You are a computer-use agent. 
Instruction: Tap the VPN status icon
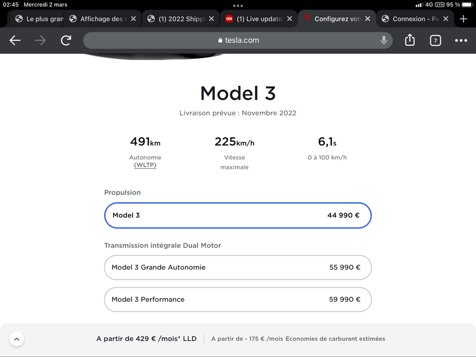click(440, 5)
